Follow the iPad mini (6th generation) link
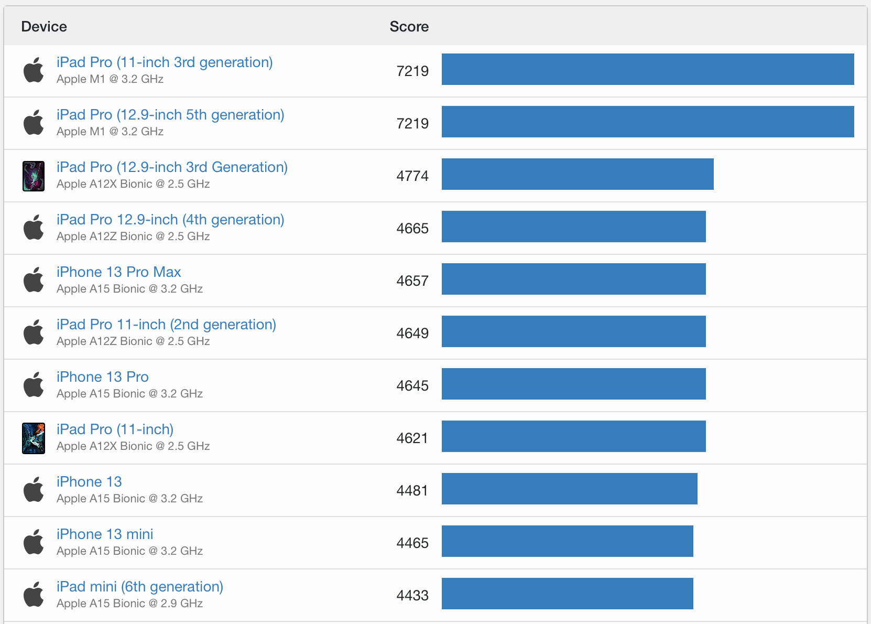871x624 pixels. [140, 587]
